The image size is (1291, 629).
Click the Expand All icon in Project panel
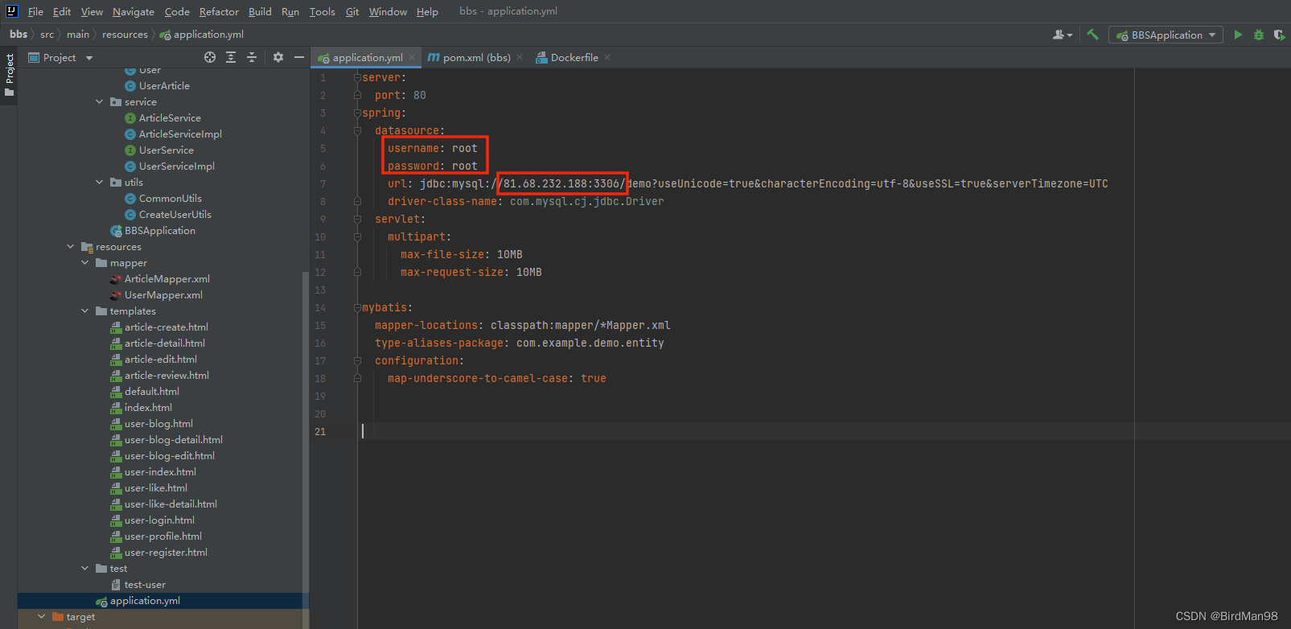(x=231, y=57)
